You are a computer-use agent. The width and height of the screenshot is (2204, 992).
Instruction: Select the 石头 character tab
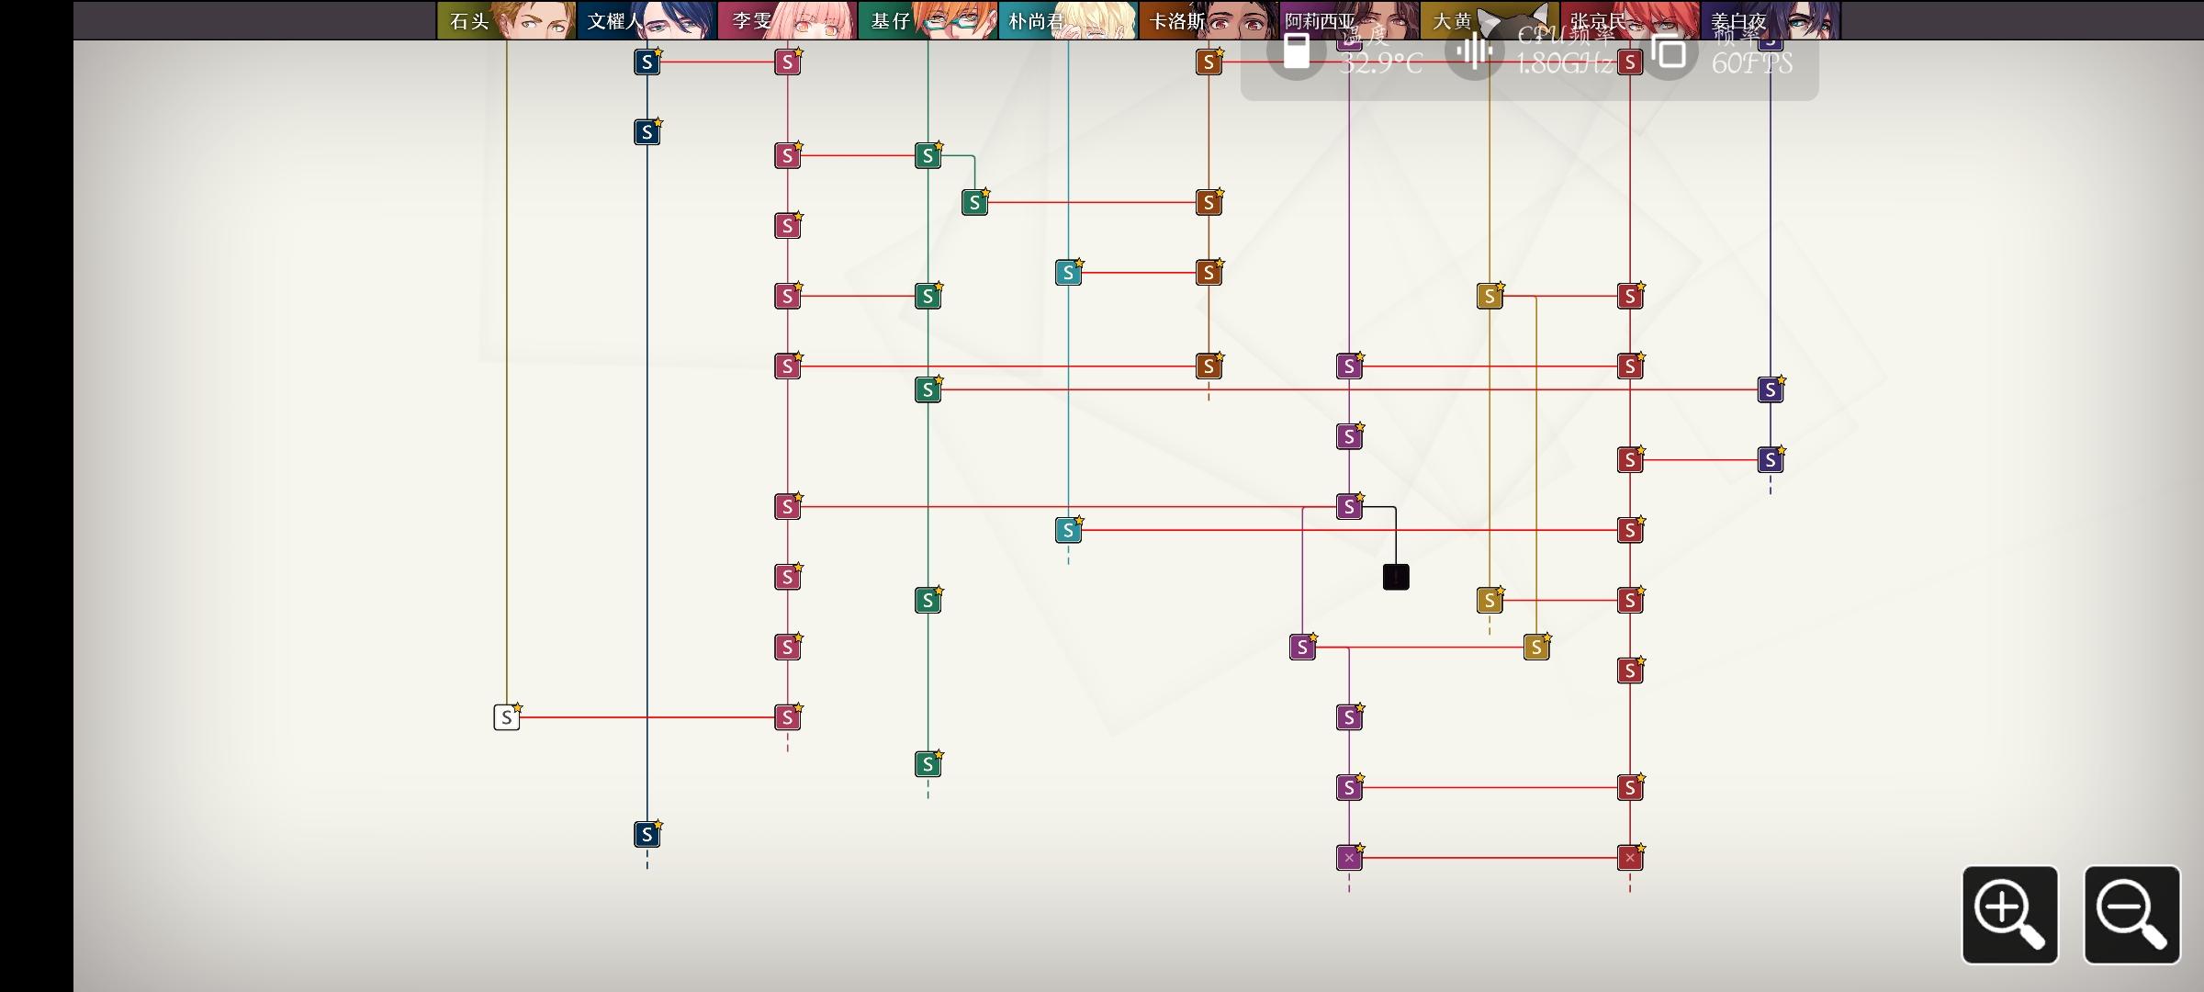point(507,20)
